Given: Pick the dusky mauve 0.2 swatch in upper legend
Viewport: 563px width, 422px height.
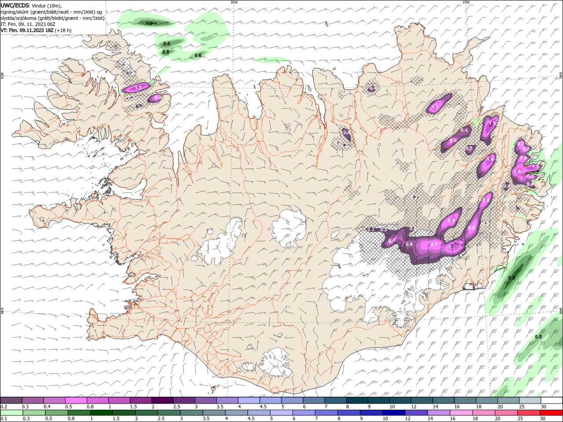Looking at the screenshot, I should point(11,400).
